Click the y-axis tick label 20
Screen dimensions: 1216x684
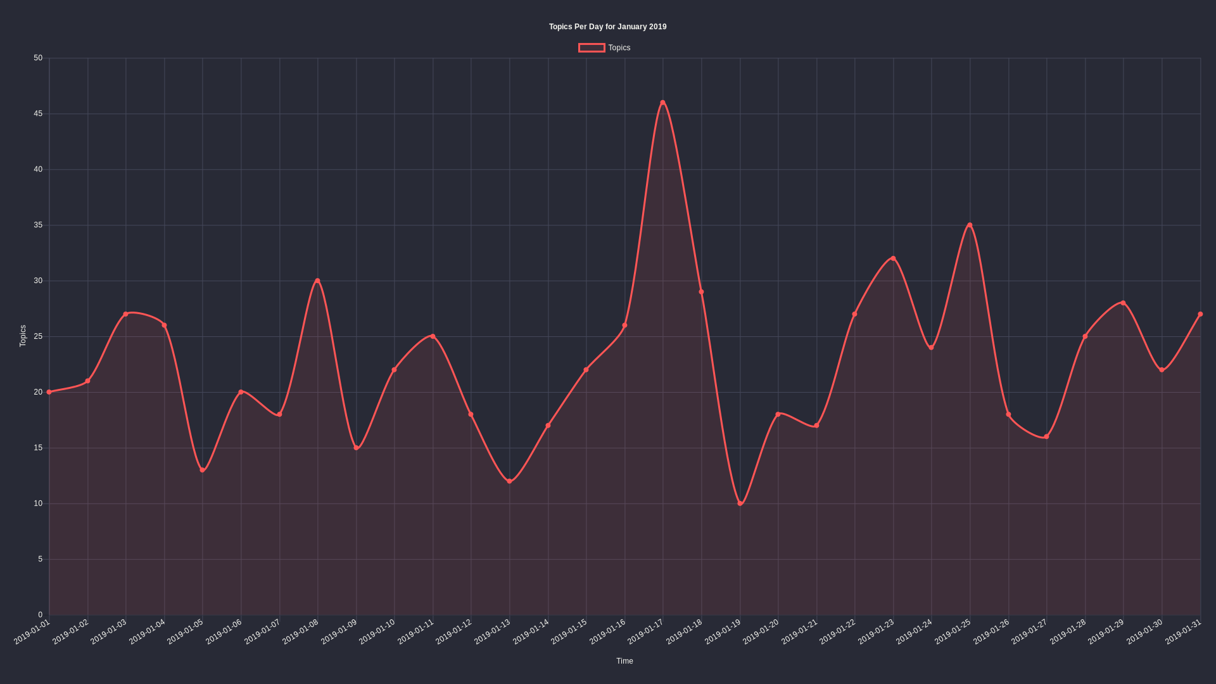click(38, 392)
